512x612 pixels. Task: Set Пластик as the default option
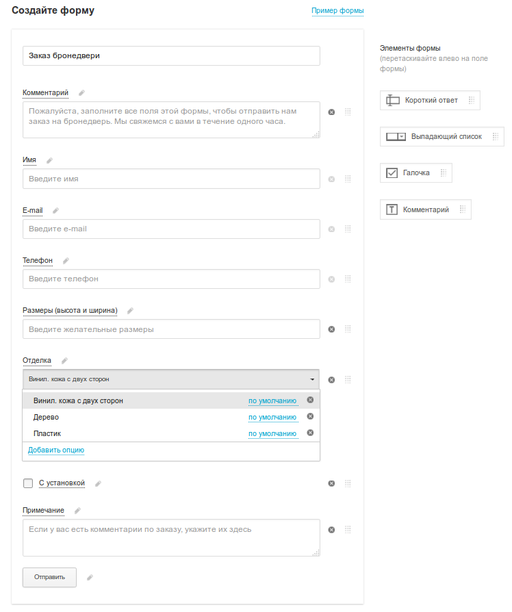point(272,433)
